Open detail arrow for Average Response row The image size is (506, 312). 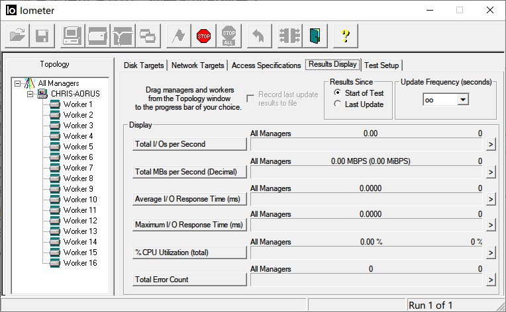491,200
